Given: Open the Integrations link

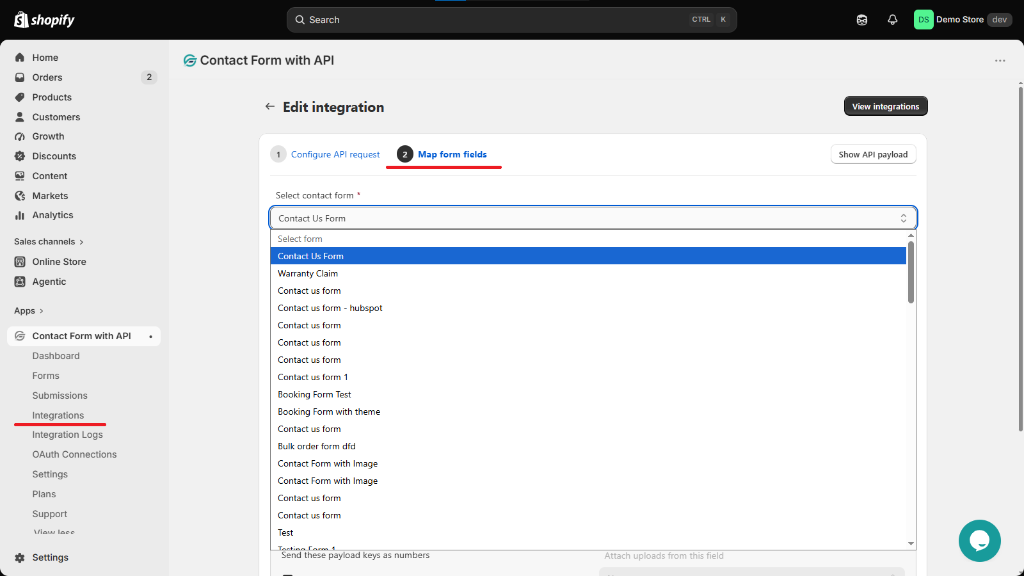Looking at the screenshot, I should click(x=58, y=415).
